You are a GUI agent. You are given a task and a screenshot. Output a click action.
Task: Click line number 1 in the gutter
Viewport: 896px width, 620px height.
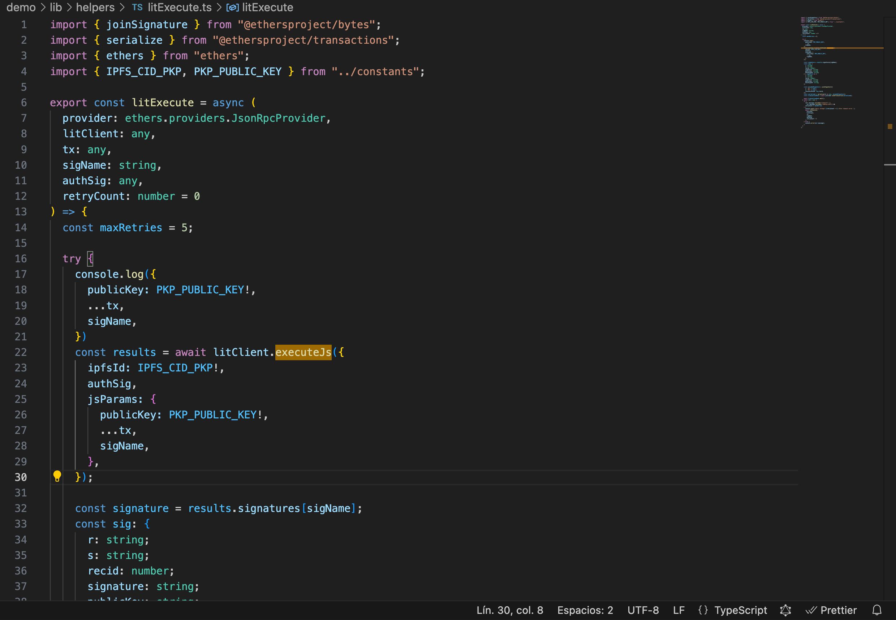pyautogui.click(x=24, y=25)
